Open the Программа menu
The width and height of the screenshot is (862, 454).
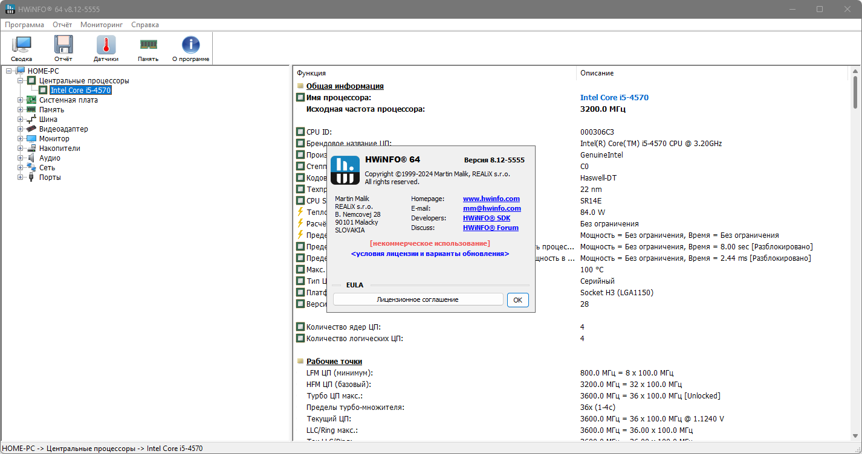point(25,25)
